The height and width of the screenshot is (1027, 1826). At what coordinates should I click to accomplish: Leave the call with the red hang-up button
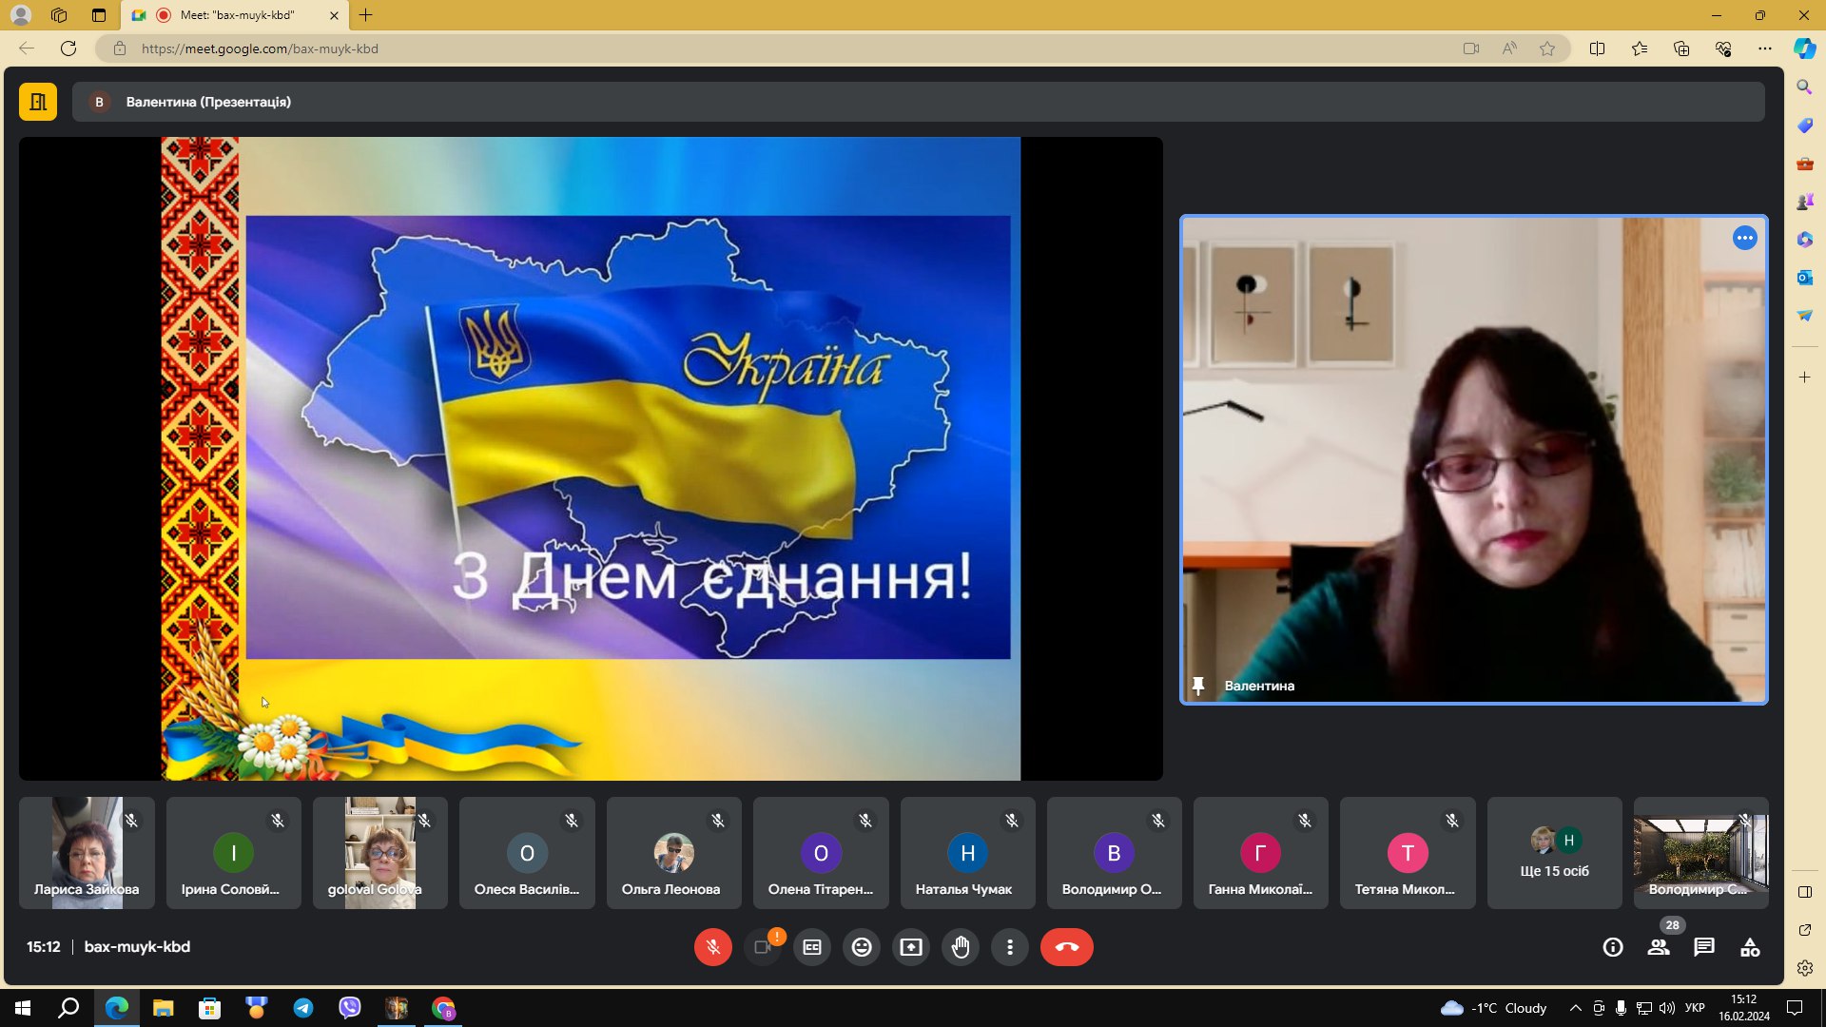pos(1067,947)
